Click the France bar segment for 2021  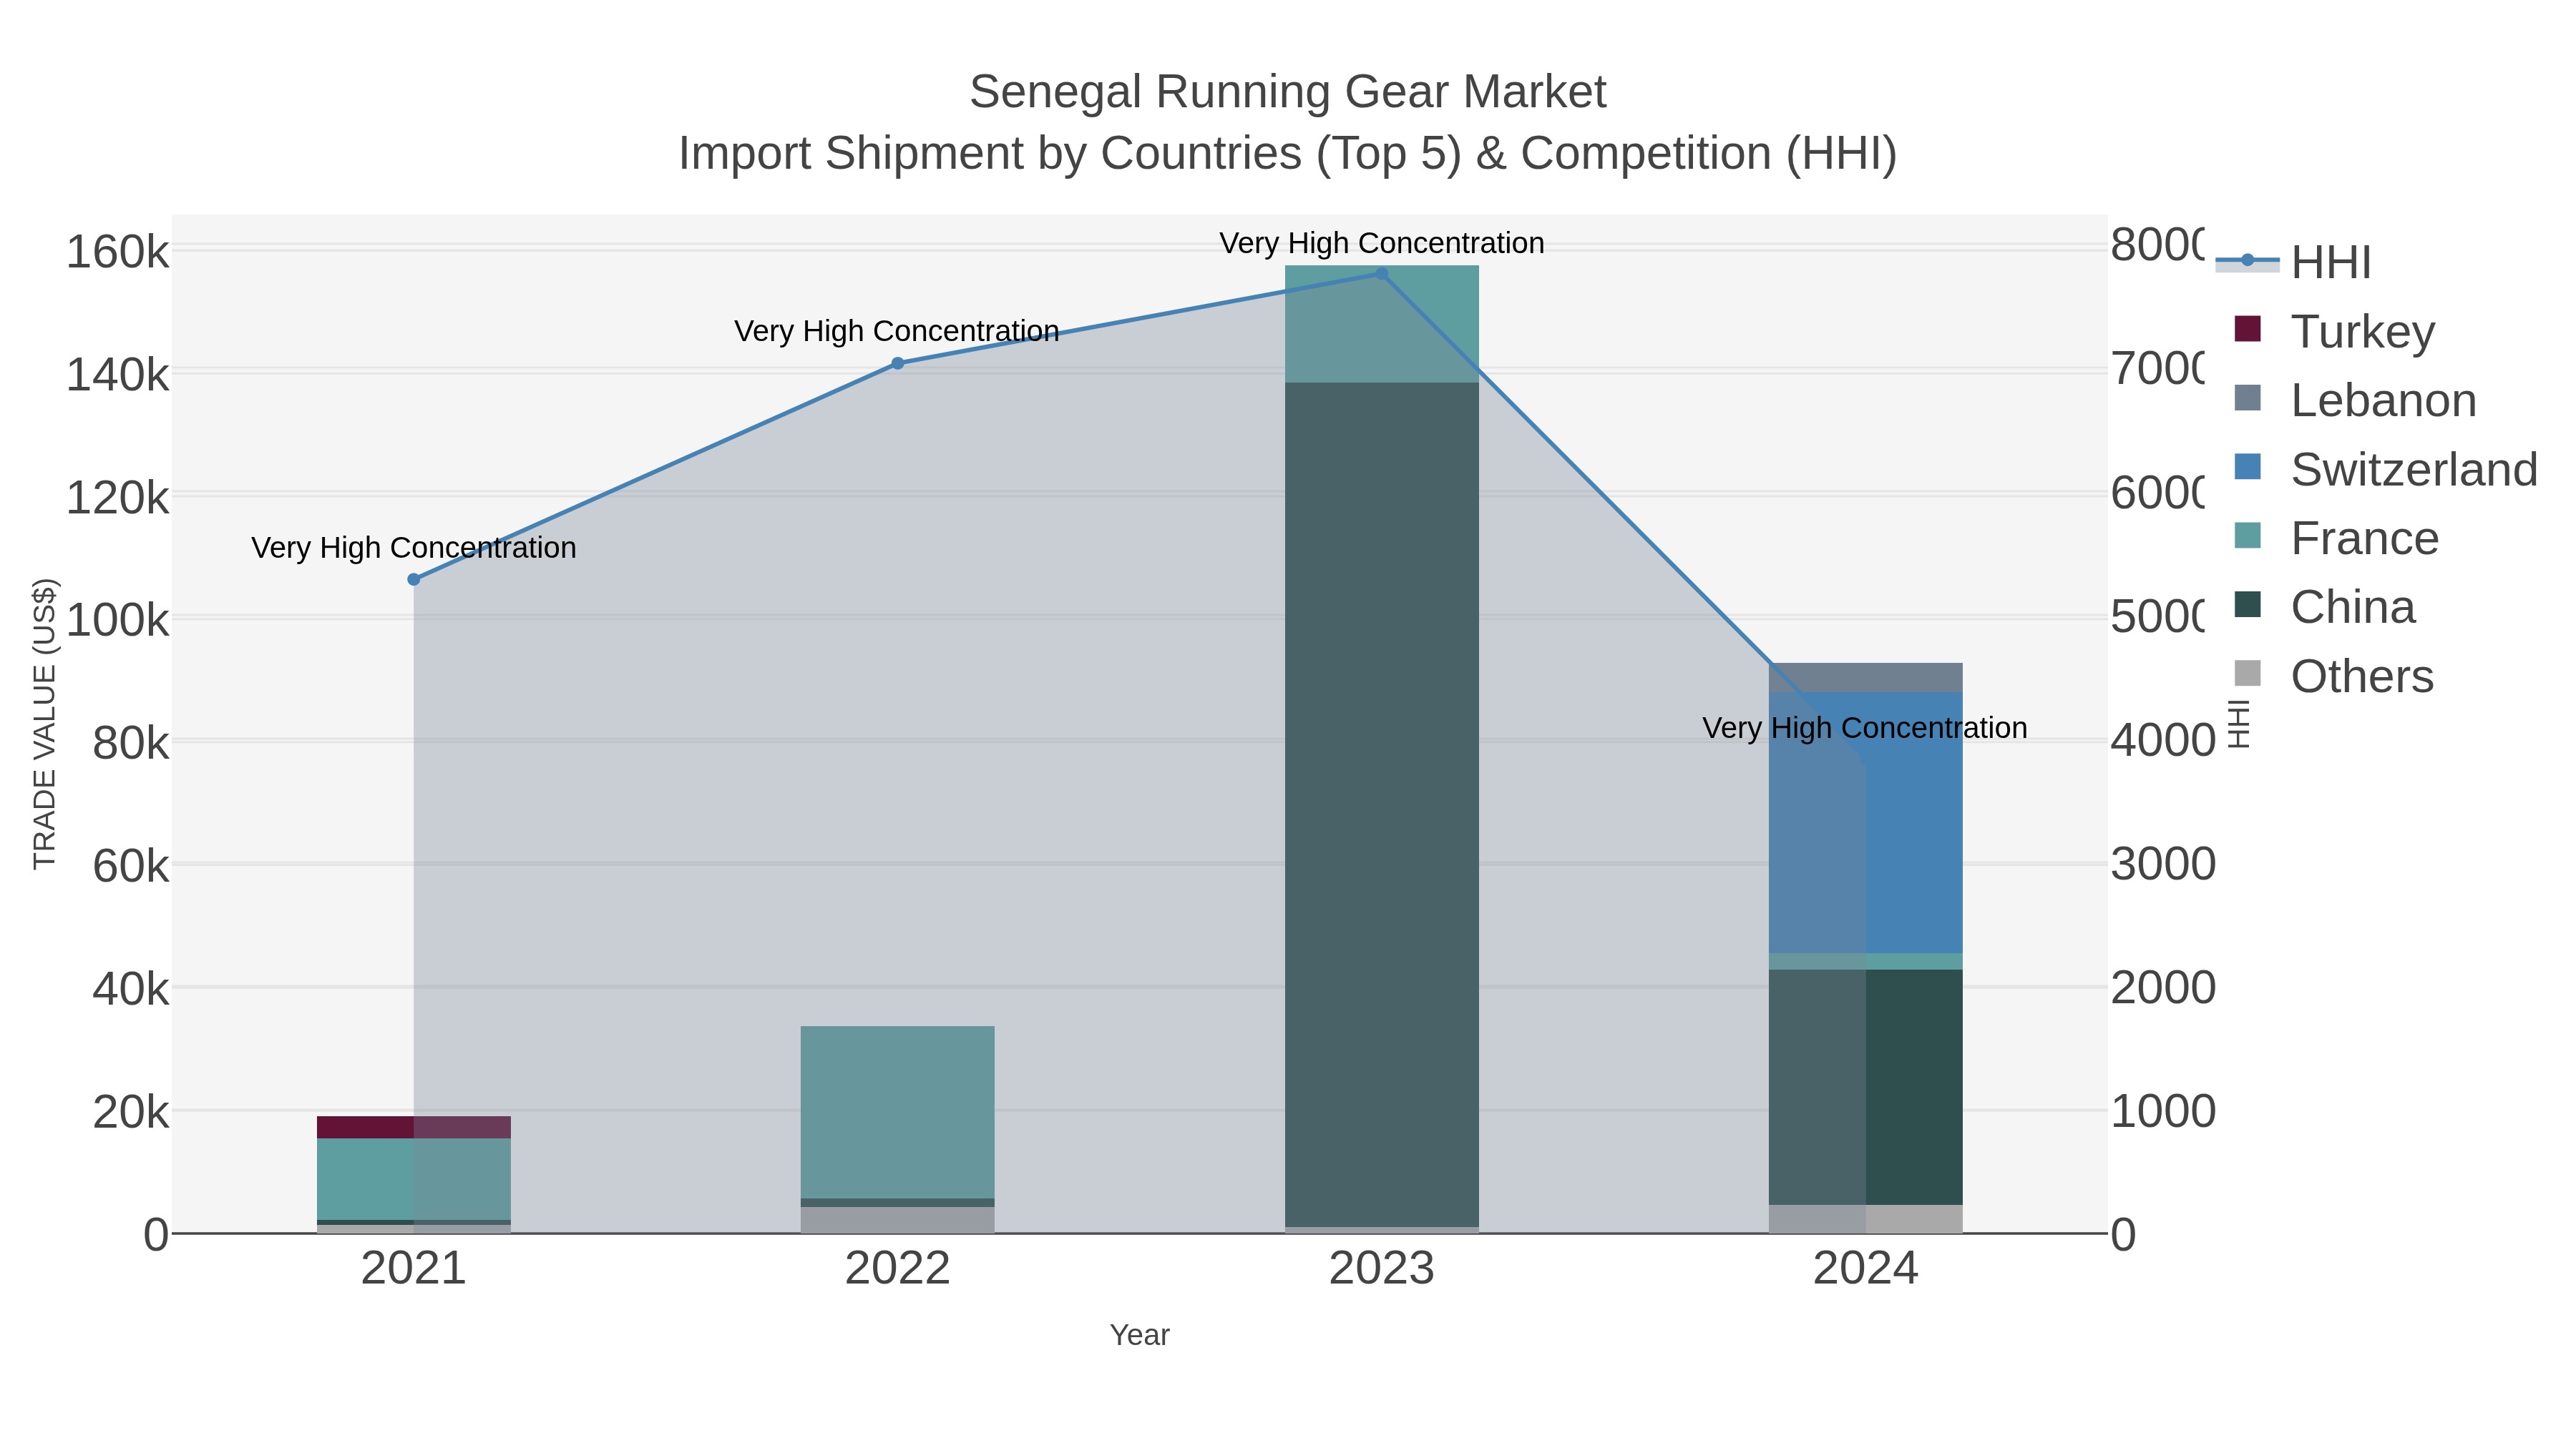click(x=414, y=1179)
